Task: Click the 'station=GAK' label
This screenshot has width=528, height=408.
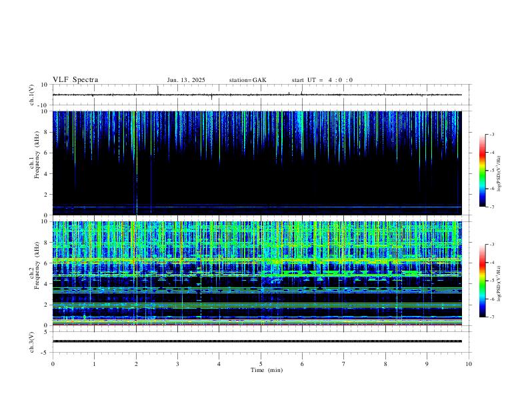Action: (247, 80)
